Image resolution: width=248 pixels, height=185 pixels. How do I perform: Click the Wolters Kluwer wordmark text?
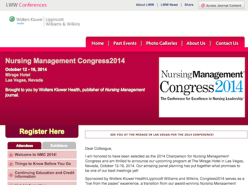tap(29, 19)
